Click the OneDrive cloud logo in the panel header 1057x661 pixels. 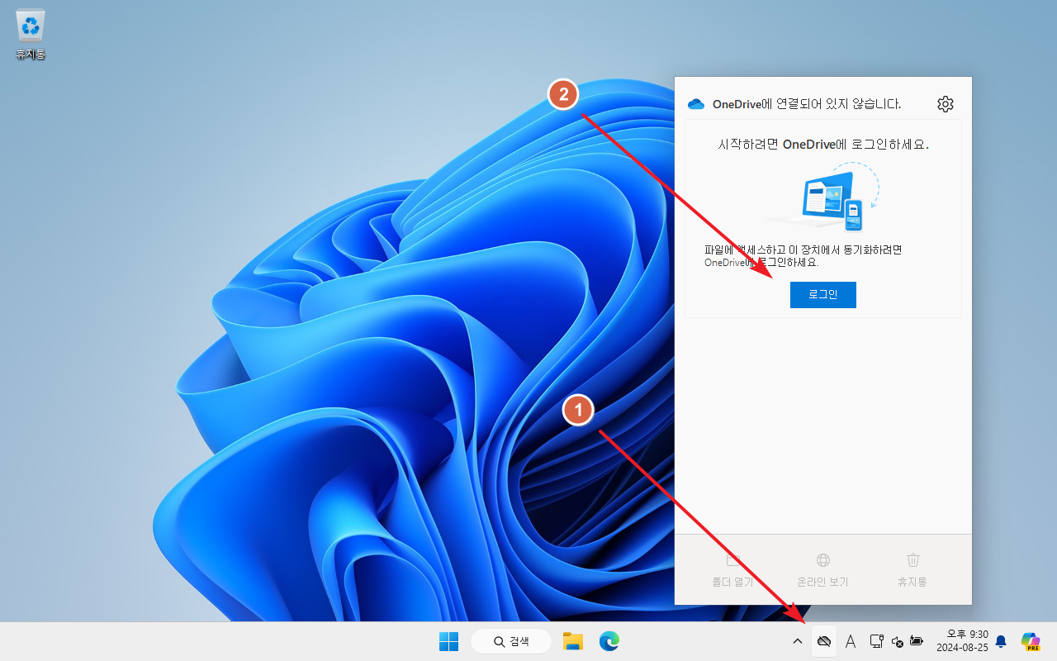click(696, 104)
